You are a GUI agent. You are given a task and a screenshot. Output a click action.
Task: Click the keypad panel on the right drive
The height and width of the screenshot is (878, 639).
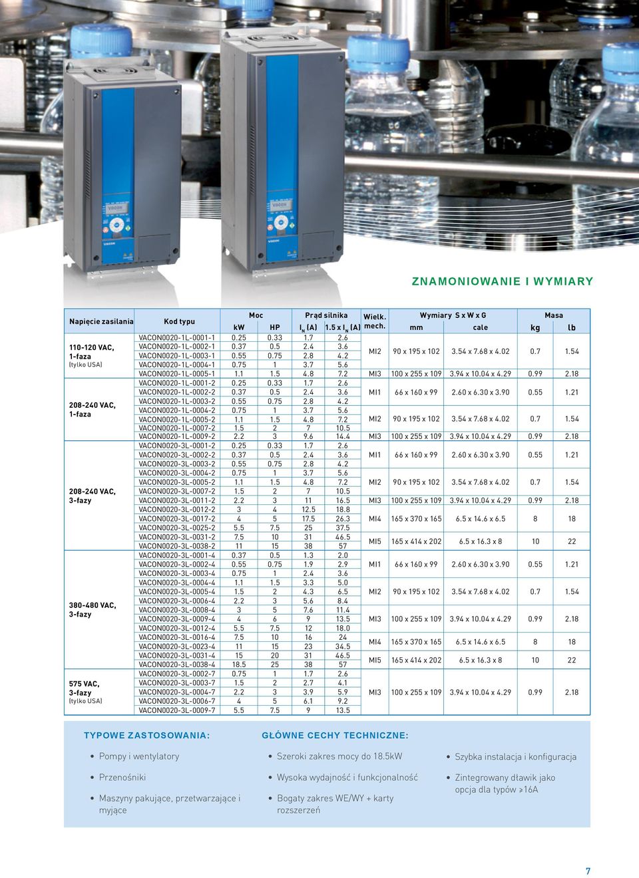point(282,216)
